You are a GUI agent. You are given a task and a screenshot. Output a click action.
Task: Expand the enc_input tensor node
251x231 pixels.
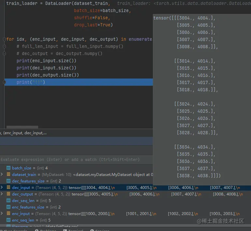coord(2,213)
